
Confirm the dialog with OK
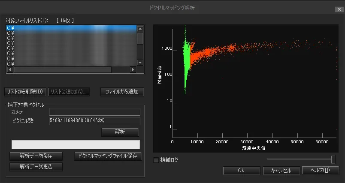[x=241, y=171]
